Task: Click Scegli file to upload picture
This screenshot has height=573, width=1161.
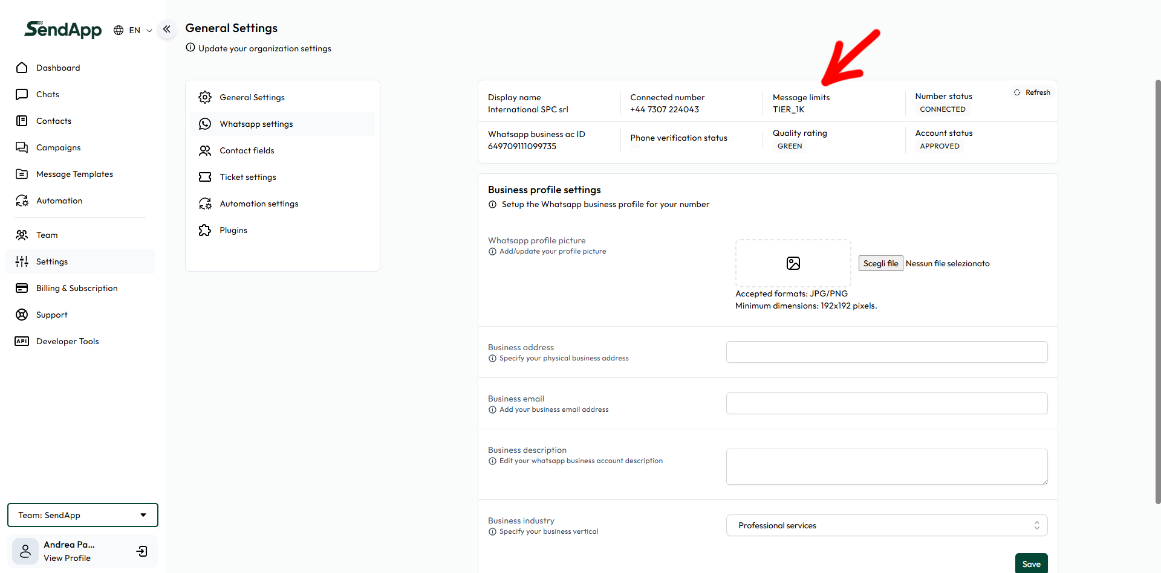Action: click(880, 263)
